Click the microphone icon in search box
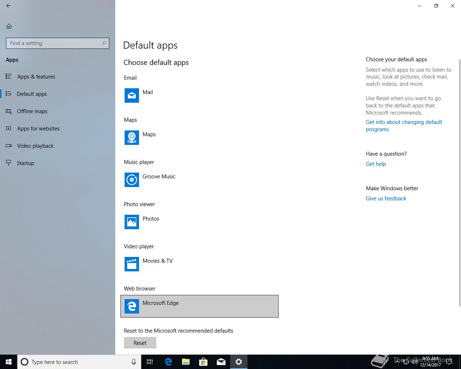Viewport: 461px width, 369px height. click(134, 362)
